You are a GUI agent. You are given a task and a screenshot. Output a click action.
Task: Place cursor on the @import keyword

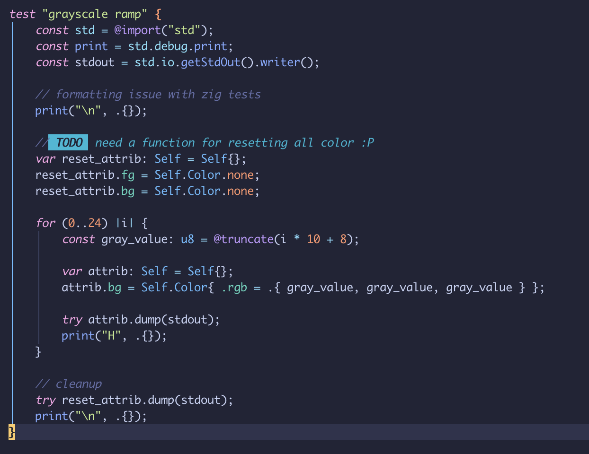tap(138, 30)
